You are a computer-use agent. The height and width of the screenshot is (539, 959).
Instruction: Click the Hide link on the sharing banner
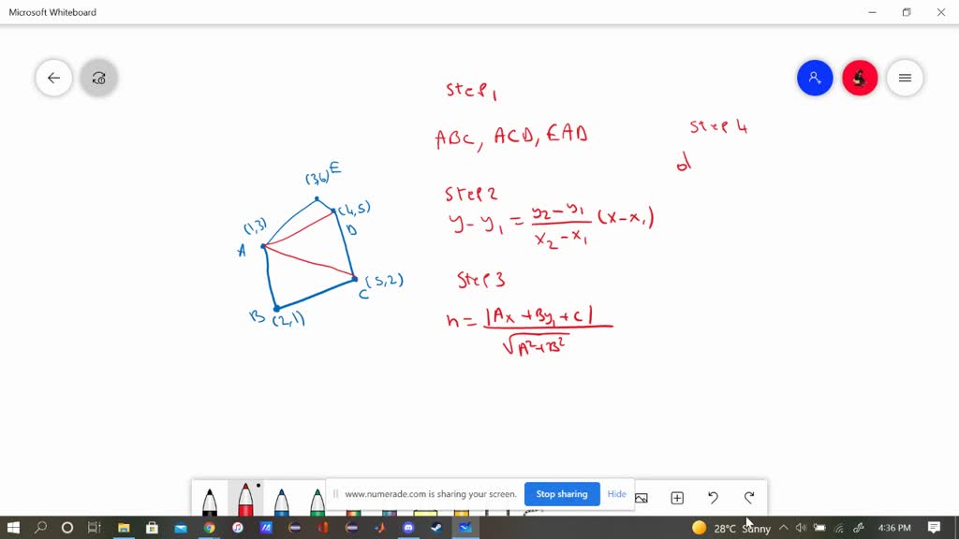tap(616, 494)
